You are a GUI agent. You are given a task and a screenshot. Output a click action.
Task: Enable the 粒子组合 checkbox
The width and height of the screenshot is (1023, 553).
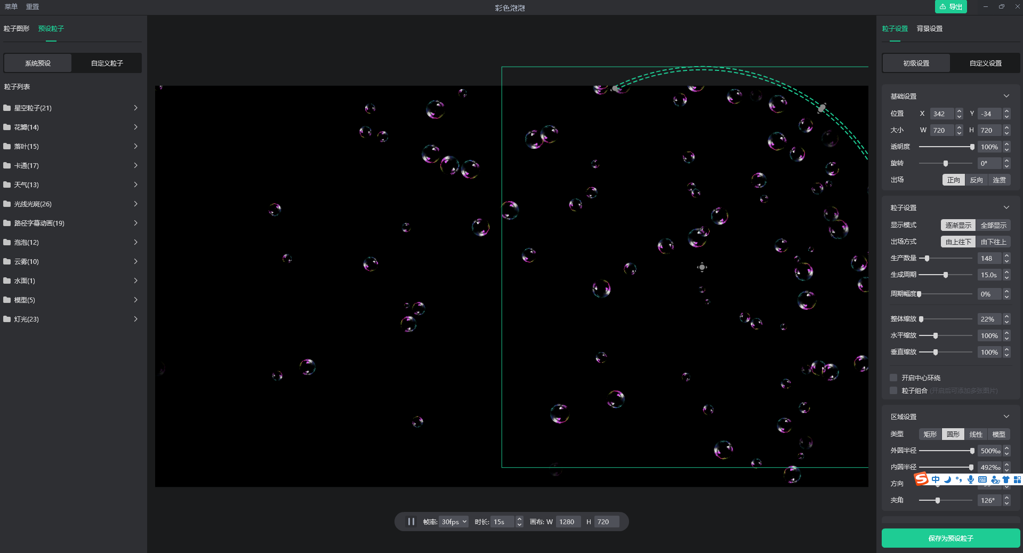[893, 390]
